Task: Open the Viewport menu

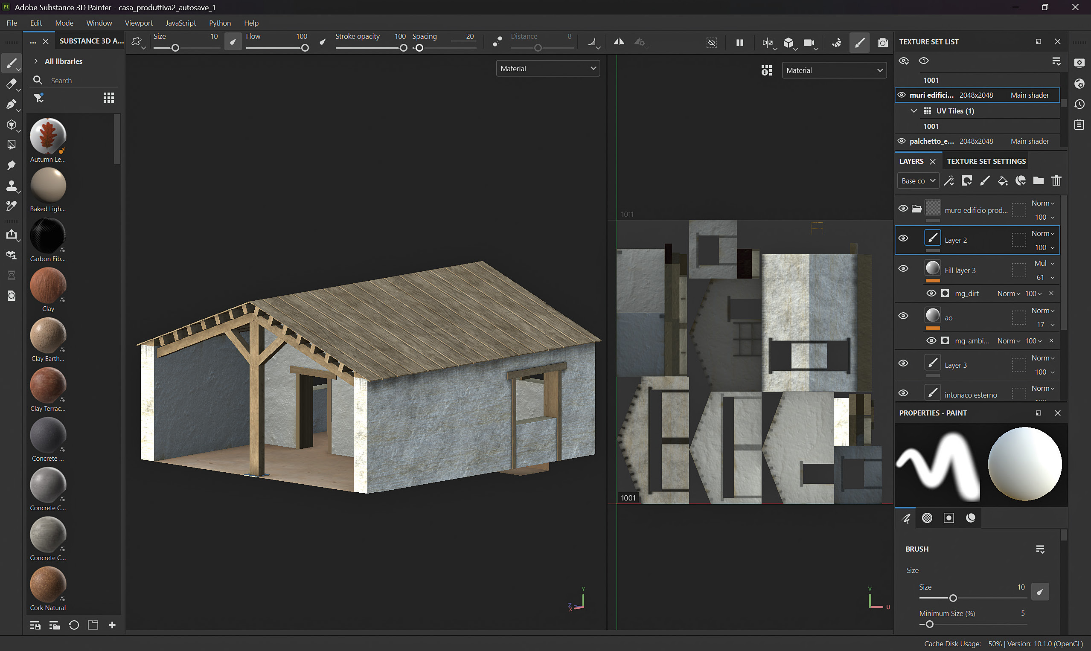Action: coord(138,23)
